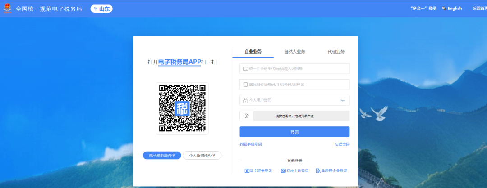Click the national tax emblem logo
Image resolution: width=487 pixels, height=188 pixels.
(x=8, y=9)
